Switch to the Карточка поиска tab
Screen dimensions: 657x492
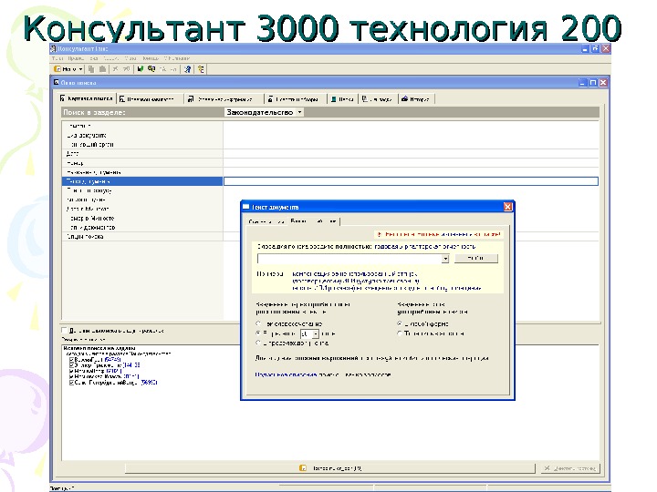(87, 98)
